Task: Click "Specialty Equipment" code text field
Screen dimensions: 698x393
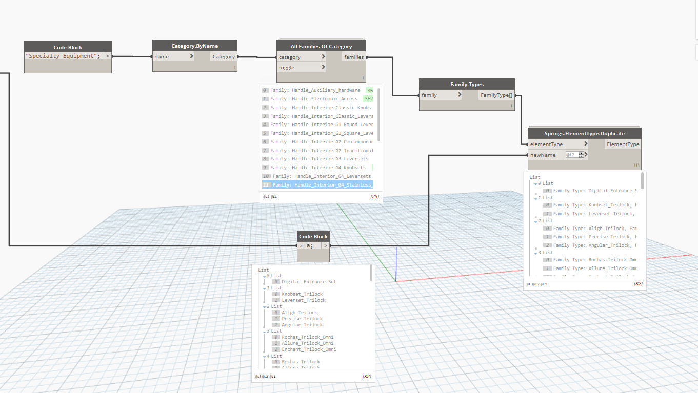Action: click(64, 56)
